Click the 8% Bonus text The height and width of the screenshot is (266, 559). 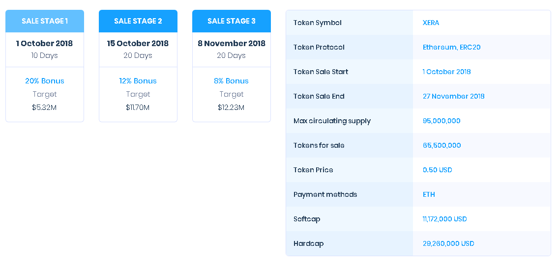click(x=232, y=81)
